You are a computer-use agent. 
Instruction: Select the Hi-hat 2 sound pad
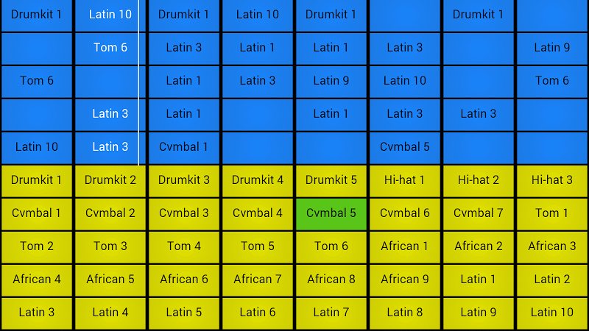click(x=478, y=180)
